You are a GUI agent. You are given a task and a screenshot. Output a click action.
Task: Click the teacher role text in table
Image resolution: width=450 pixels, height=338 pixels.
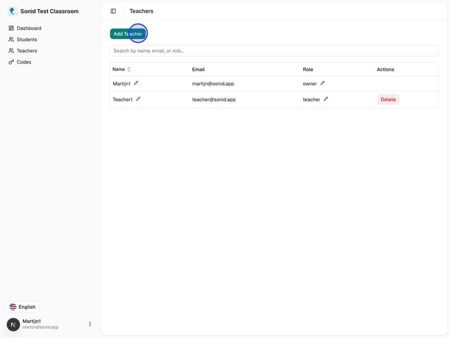point(311,100)
